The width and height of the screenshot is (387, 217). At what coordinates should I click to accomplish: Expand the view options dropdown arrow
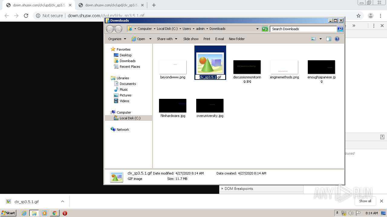click(x=320, y=39)
